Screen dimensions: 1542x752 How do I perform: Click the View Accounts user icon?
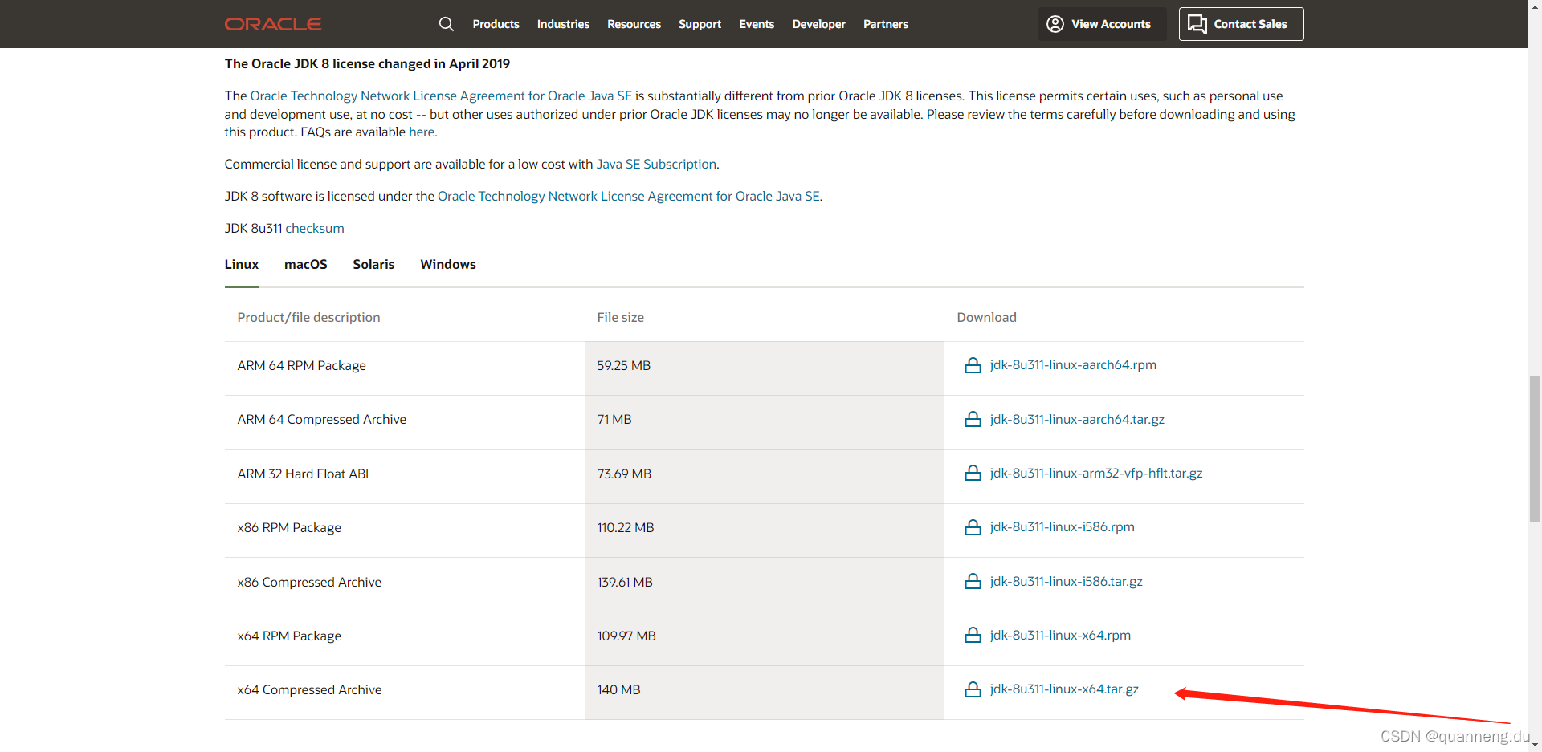(x=1055, y=24)
